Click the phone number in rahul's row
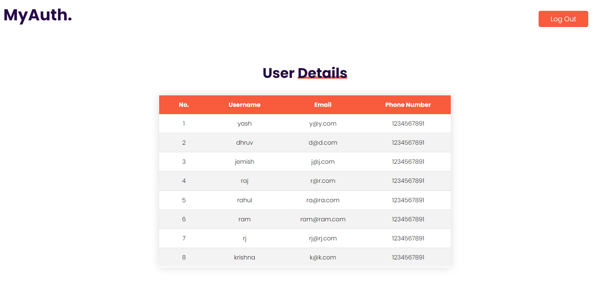Viewport: 608px width, 282px height. [408, 200]
